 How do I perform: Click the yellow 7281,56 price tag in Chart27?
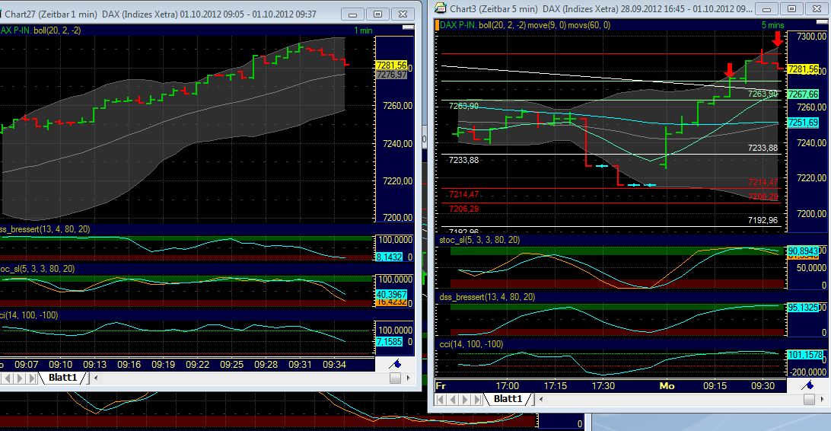391,65
